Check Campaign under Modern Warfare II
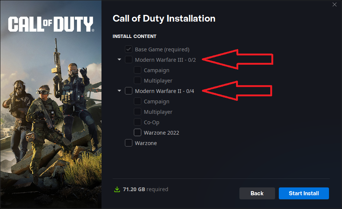342x209 pixels. pos(138,101)
